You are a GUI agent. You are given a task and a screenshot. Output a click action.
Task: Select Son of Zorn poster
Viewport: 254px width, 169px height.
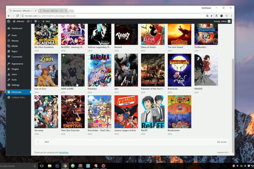(46, 70)
